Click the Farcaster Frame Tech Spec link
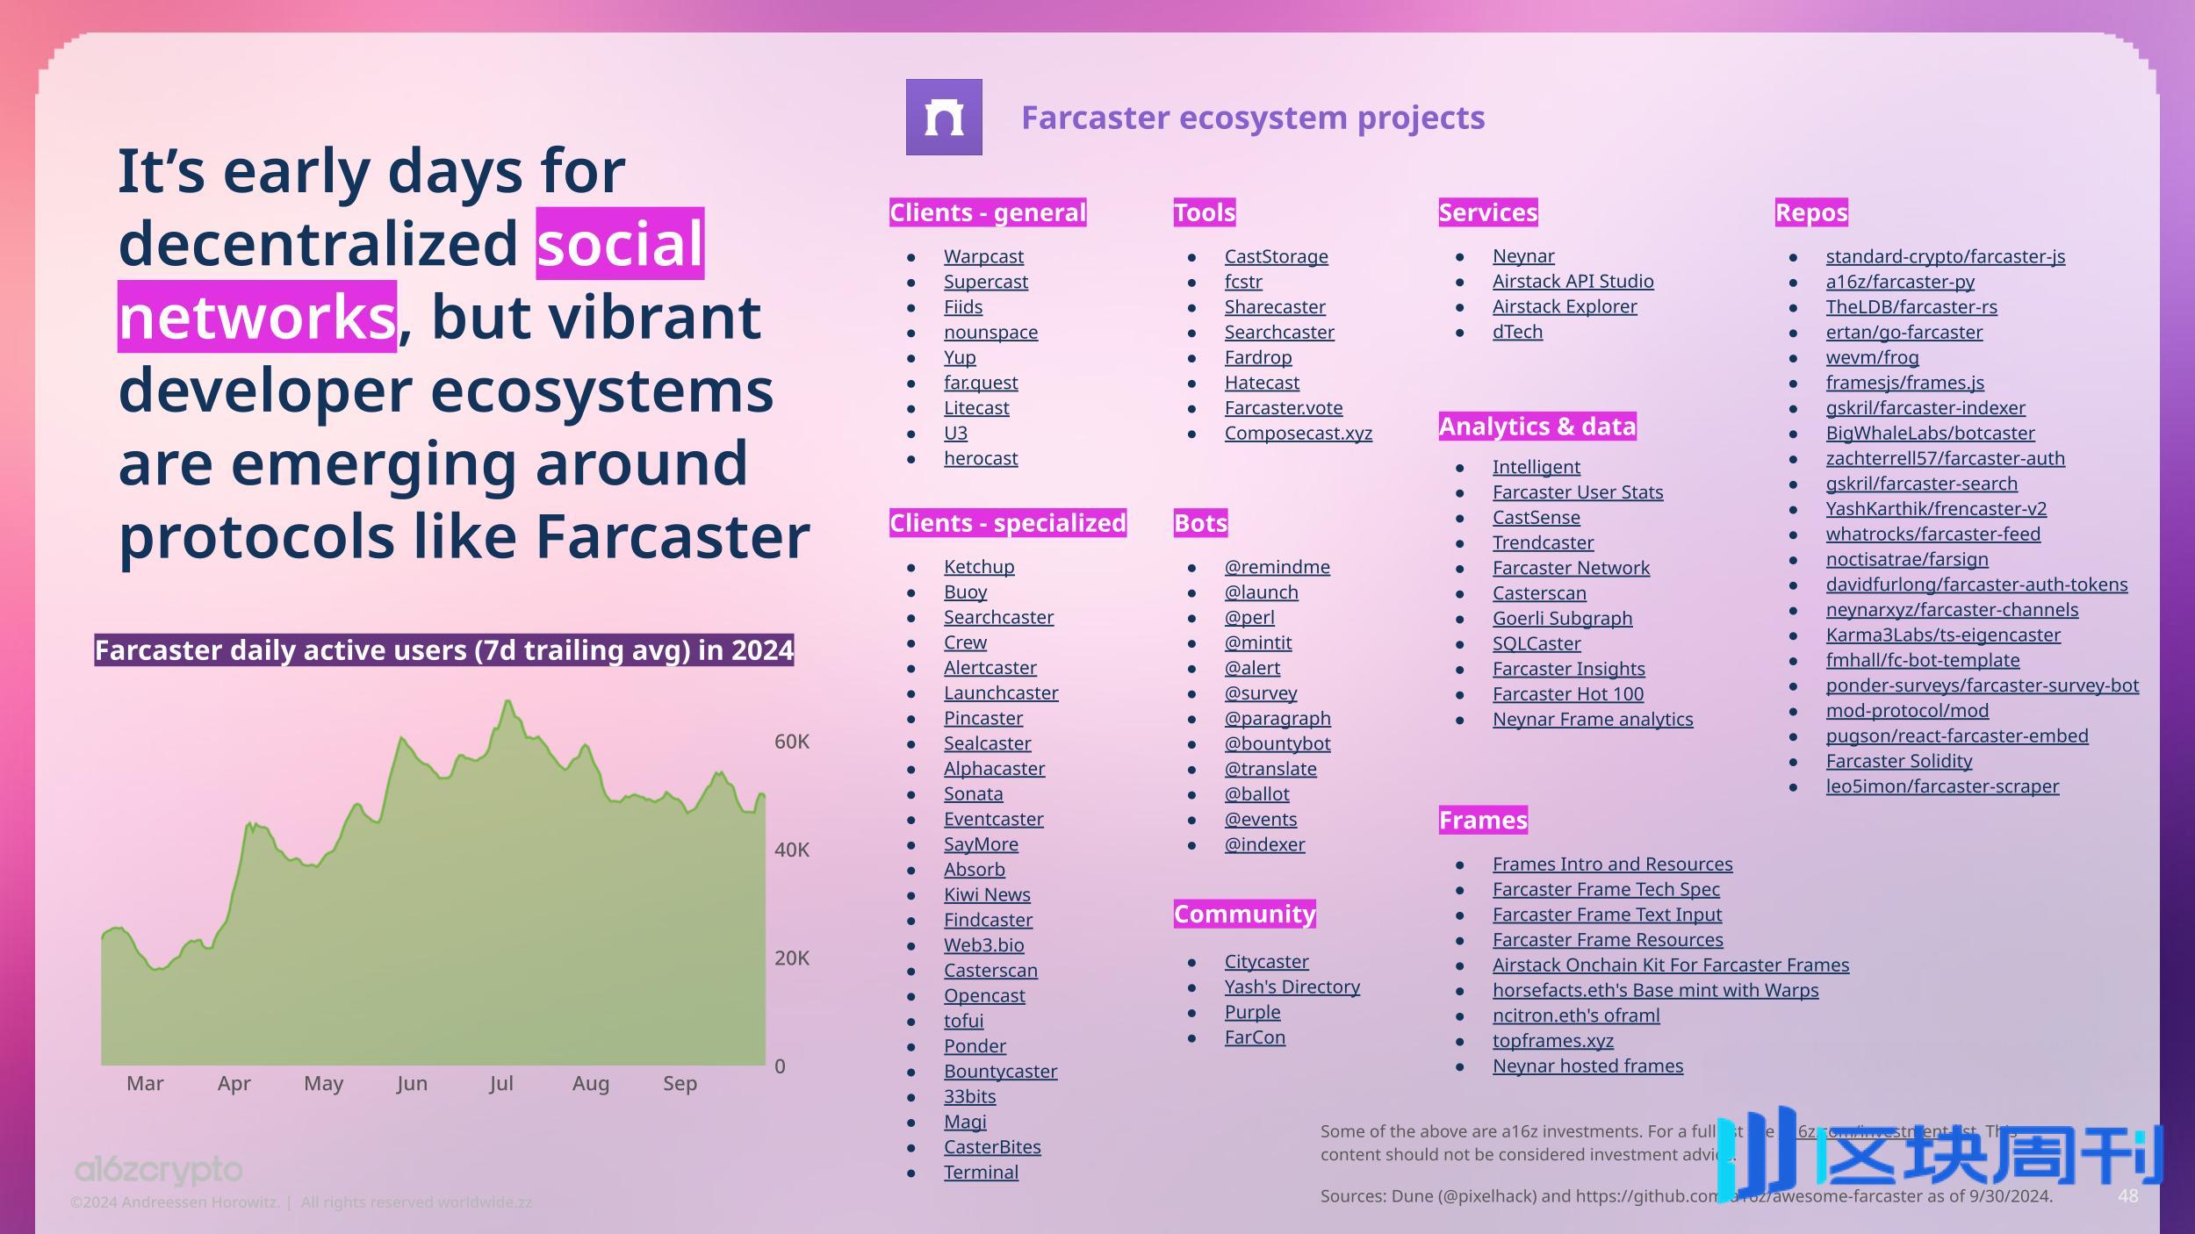 tap(1606, 890)
